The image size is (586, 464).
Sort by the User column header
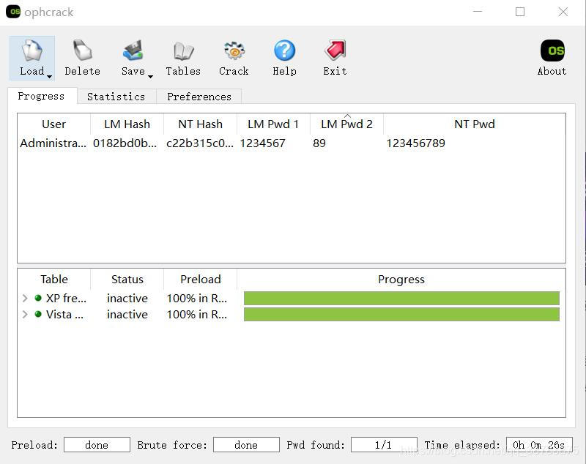coord(53,124)
